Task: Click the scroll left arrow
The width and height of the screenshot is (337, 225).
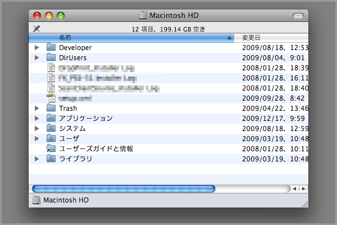Action: click(x=294, y=189)
